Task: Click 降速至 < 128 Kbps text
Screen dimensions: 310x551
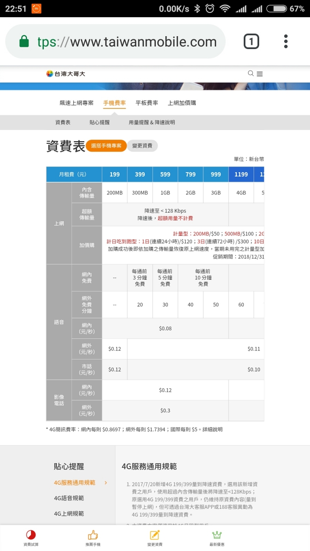Action: tap(165, 211)
